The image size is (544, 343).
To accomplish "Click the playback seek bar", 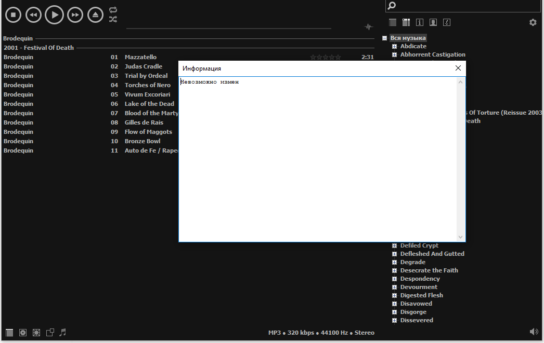I will point(228,28).
